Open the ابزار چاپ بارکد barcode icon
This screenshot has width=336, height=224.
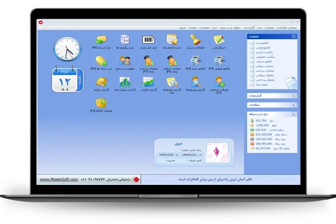(x=148, y=40)
